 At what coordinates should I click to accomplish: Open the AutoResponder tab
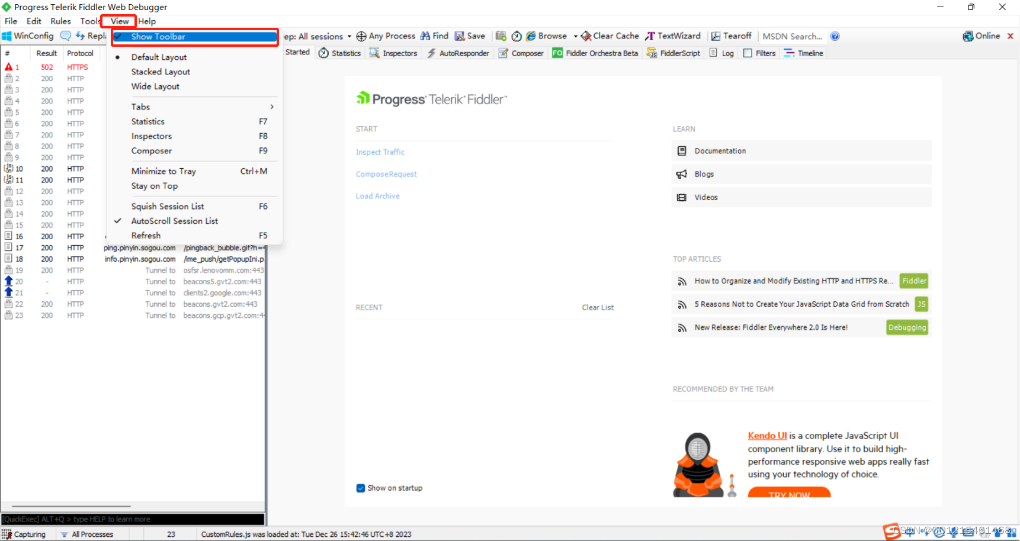(458, 53)
